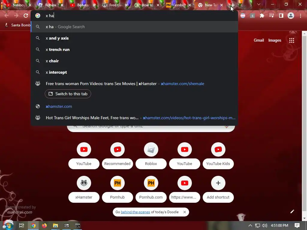Show hidden system tray icons
Screen dimensions: 307x230
click(x=250, y=226)
